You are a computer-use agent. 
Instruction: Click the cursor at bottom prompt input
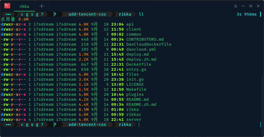click(139, 125)
